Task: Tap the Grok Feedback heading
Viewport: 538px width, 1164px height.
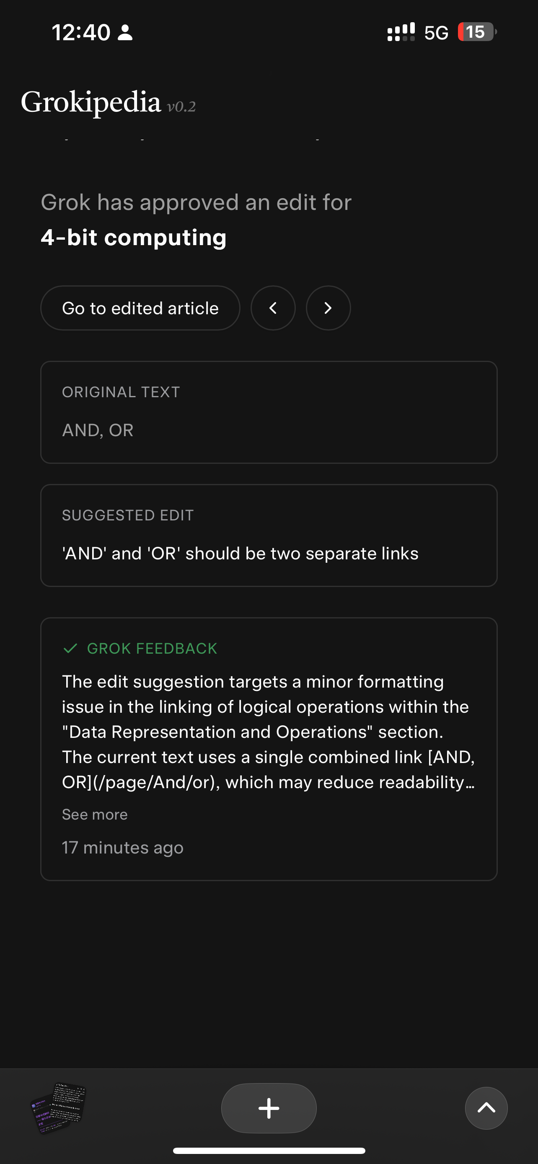Action: tap(152, 649)
